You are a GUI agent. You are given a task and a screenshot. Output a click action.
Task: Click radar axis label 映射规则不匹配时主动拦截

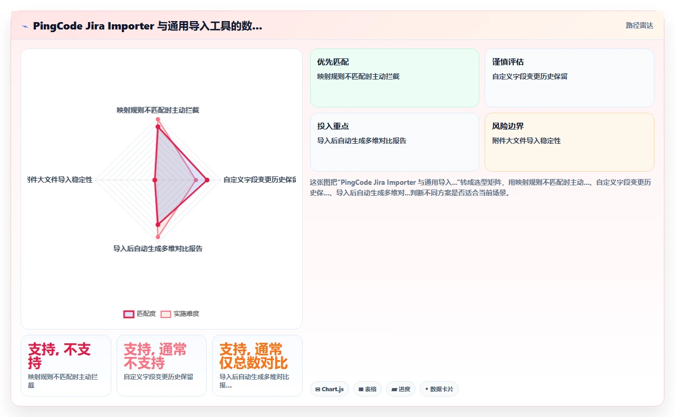tap(158, 110)
